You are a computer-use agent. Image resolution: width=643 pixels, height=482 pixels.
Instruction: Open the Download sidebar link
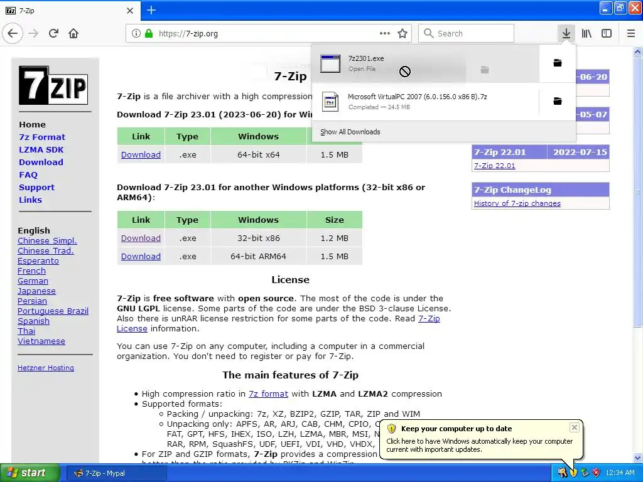click(41, 163)
